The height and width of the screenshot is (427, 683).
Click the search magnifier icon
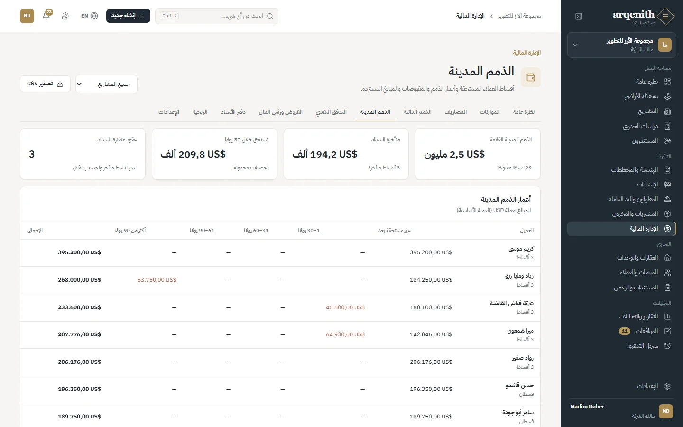coord(270,16)
